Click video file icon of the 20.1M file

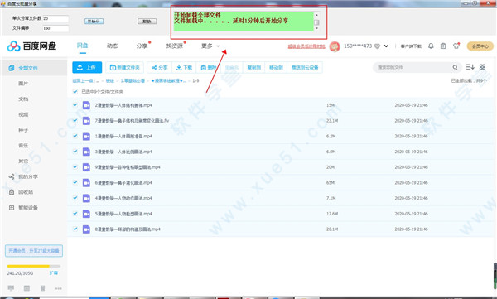pyautogui.click(x=86, y=229)
